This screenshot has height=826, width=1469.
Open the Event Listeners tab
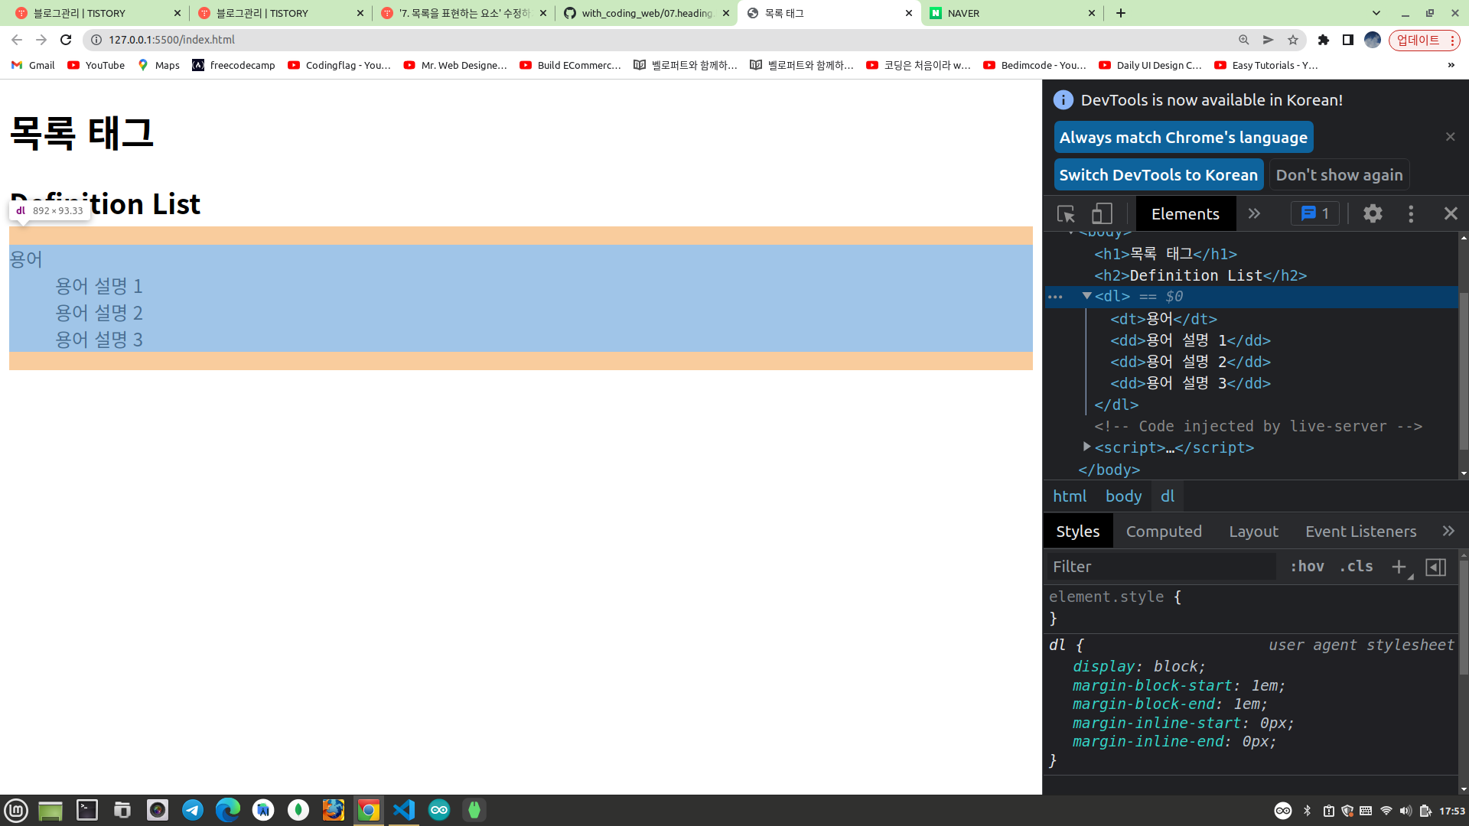1360,531
